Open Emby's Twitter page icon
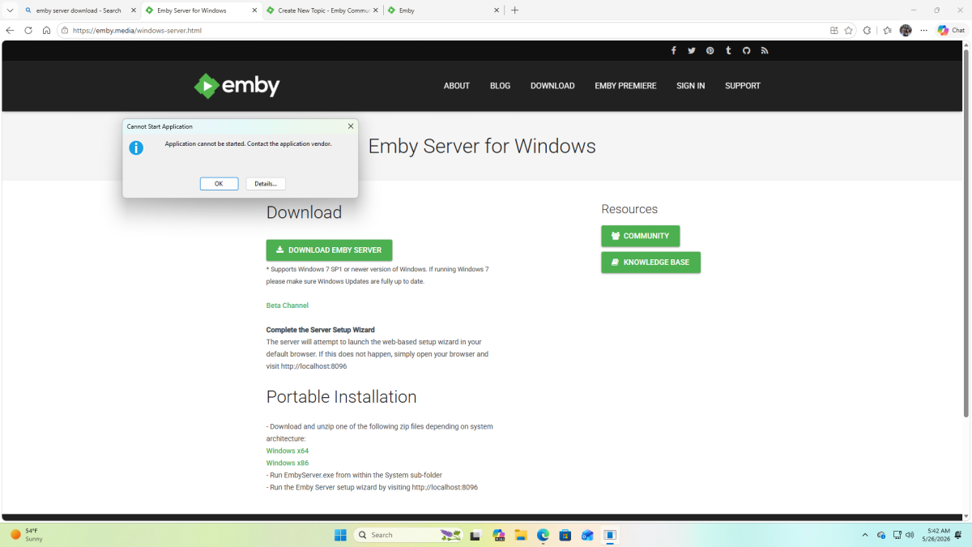The width and height of the screenshot is (972, 547). coord(692,50)
